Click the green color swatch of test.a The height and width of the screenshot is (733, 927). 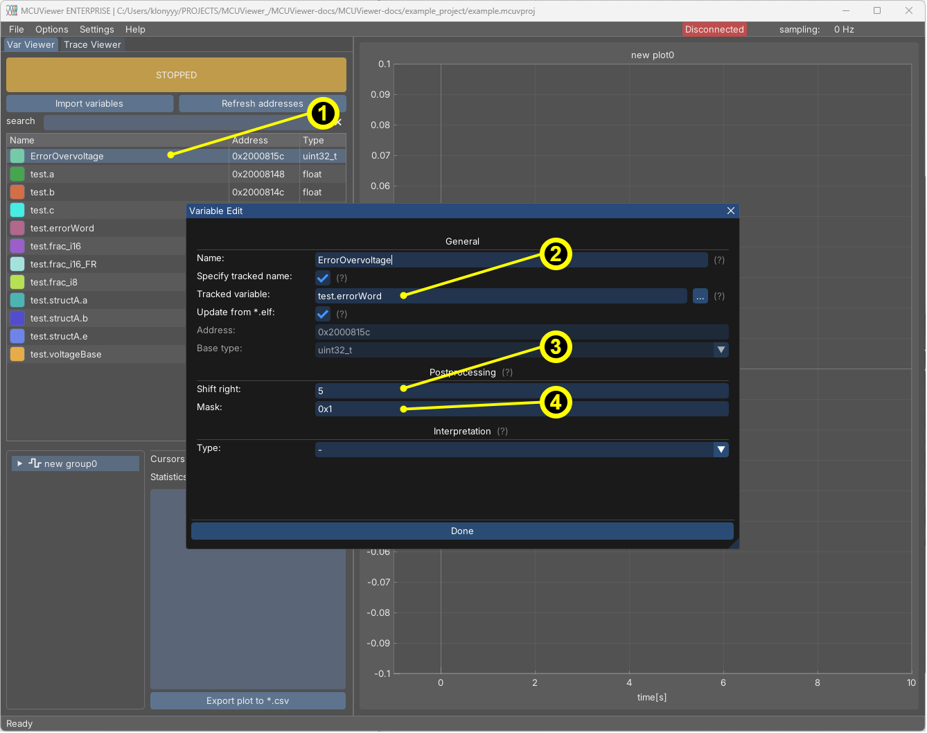pyautogui.click(x=17, y=175)
